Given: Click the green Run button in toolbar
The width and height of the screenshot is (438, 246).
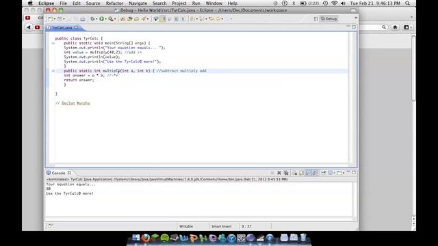Looking at the screenshot, I should [102, 18].
